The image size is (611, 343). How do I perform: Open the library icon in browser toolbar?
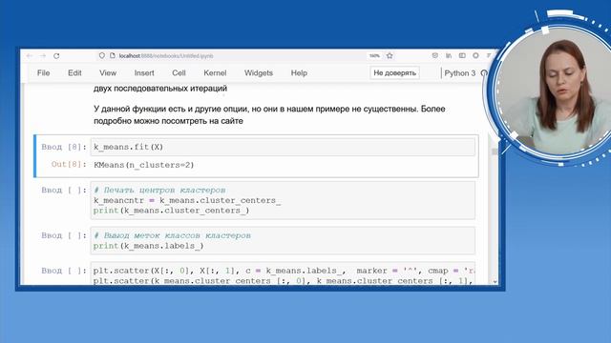(x=449, y=55)
